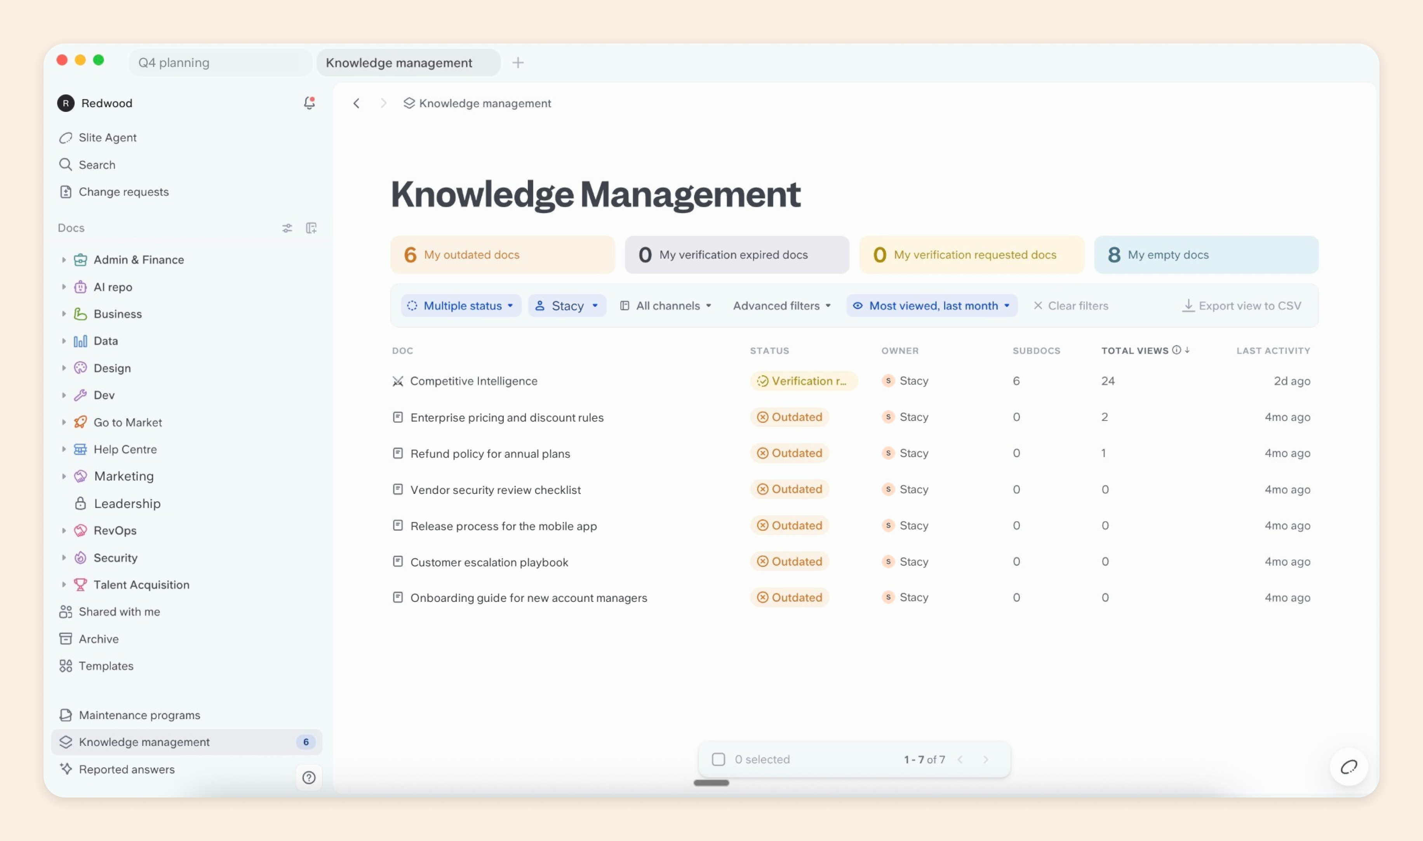Click the Leadership lock icon
1423x841 pixels.
point(80,503)
